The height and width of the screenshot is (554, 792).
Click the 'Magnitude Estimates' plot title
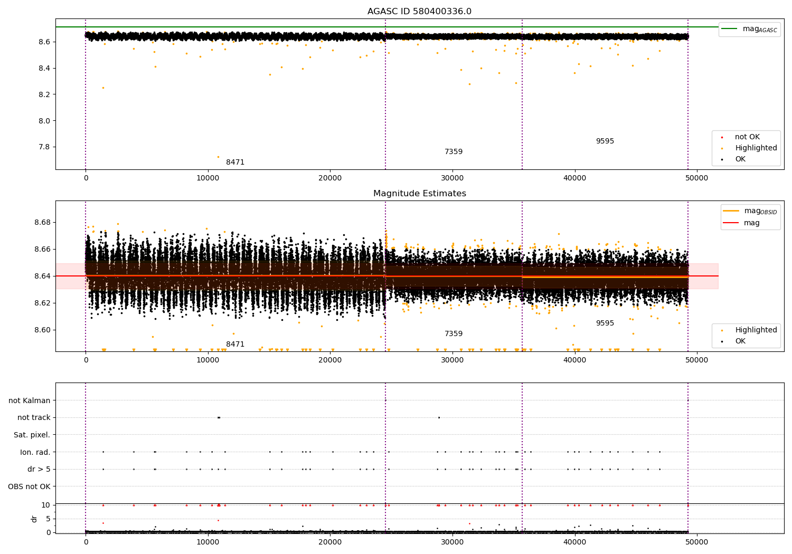419,194
